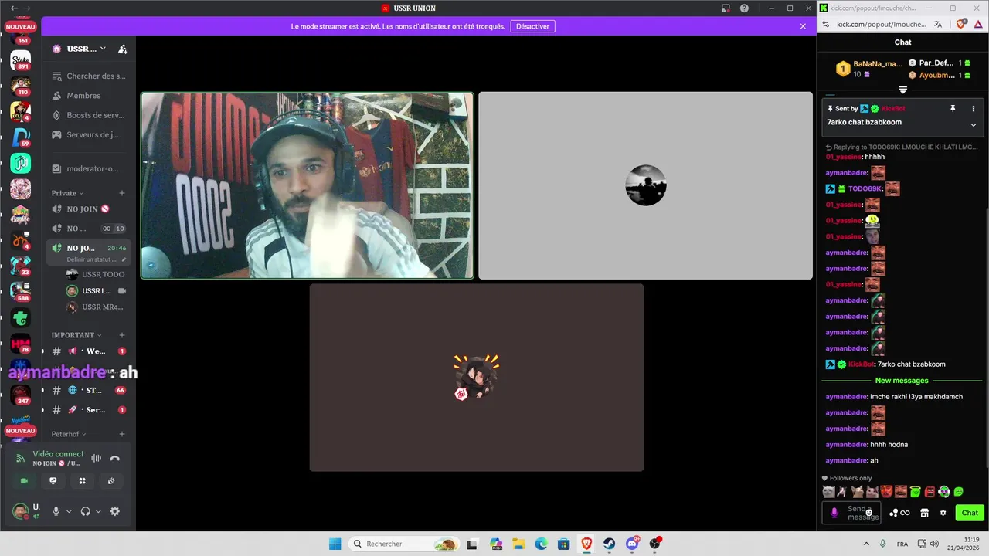Show hidden system tray icons
The height and width of the screenshot is (556, 989).
point(865,544)
